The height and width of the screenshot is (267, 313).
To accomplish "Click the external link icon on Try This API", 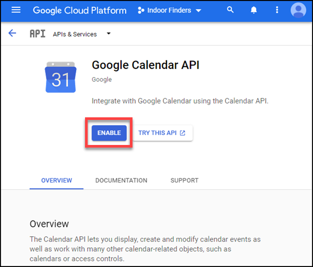I will [183, 133].
